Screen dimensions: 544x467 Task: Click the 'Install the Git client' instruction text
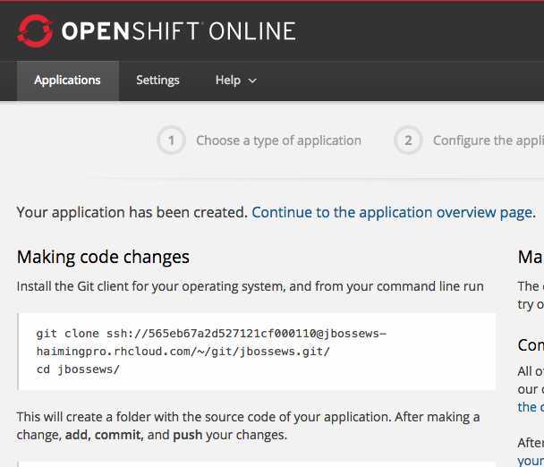point(251,286)
